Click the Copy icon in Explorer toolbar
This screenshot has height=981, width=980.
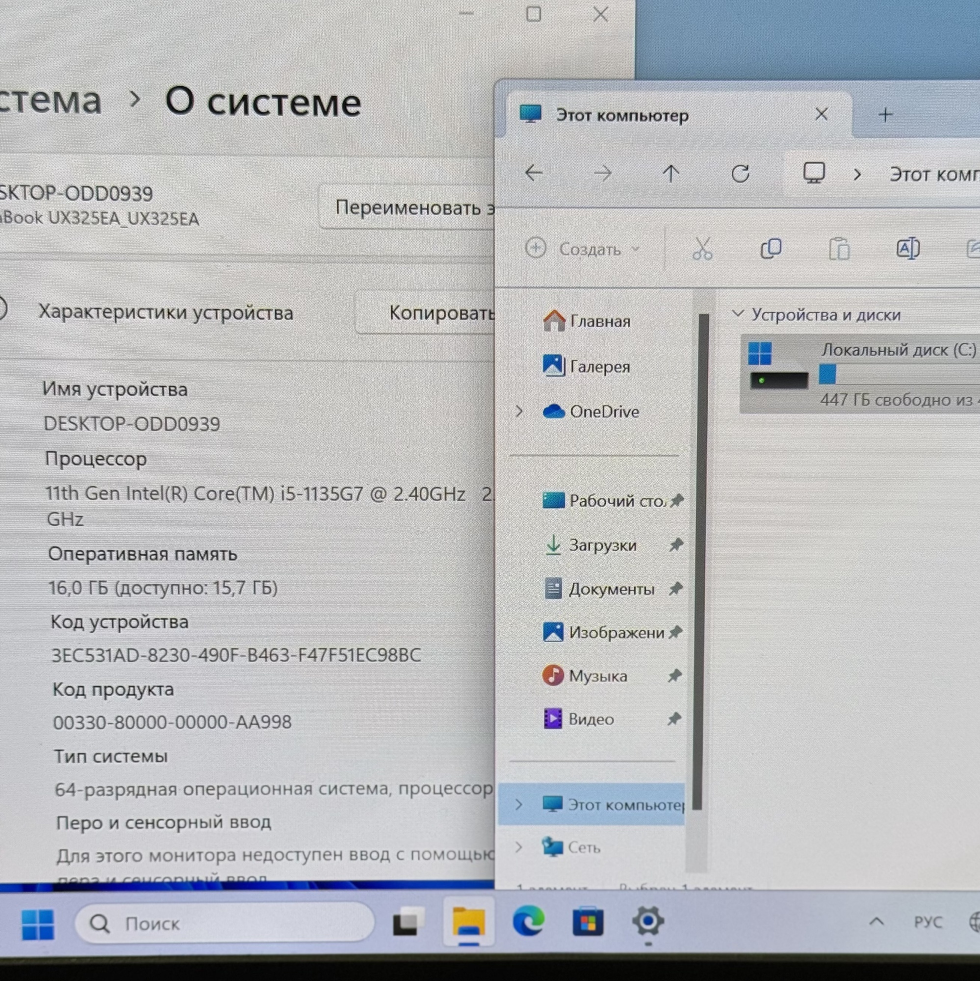[x=771, y=249]
